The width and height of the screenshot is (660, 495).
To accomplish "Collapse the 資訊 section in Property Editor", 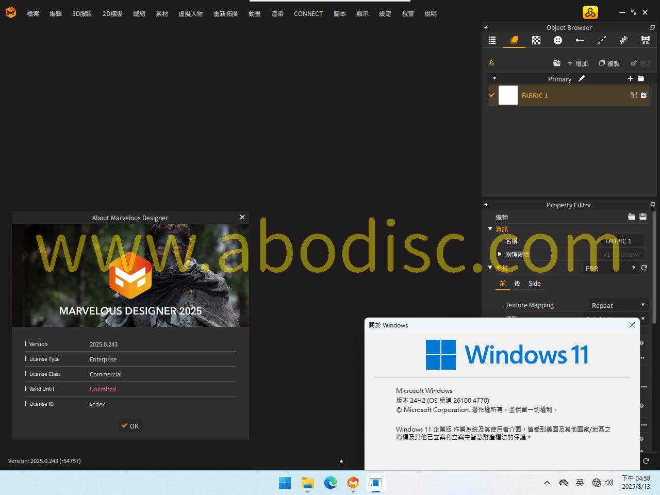I will 490,228.
